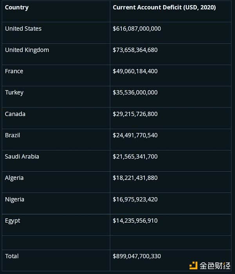This screenshot has height=274, width=235.
Task: Select the Nigeria row label
Action: click(14, 200)
